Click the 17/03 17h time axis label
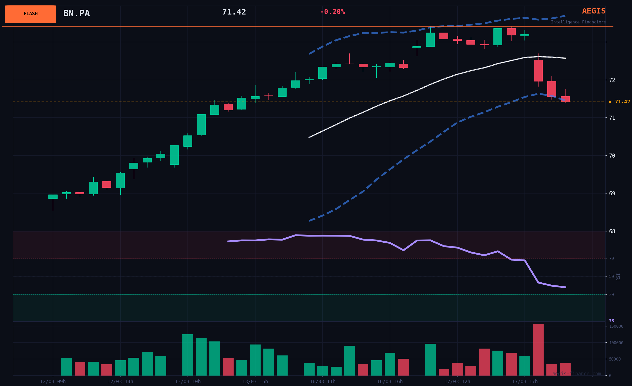 525,382
